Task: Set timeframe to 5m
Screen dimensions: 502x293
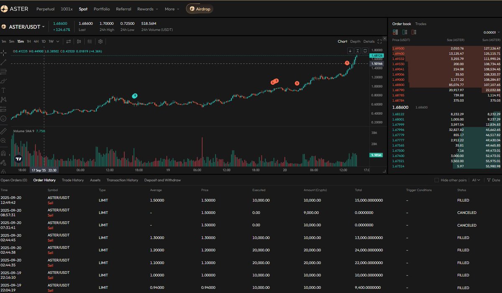Action: coord(12,41)
